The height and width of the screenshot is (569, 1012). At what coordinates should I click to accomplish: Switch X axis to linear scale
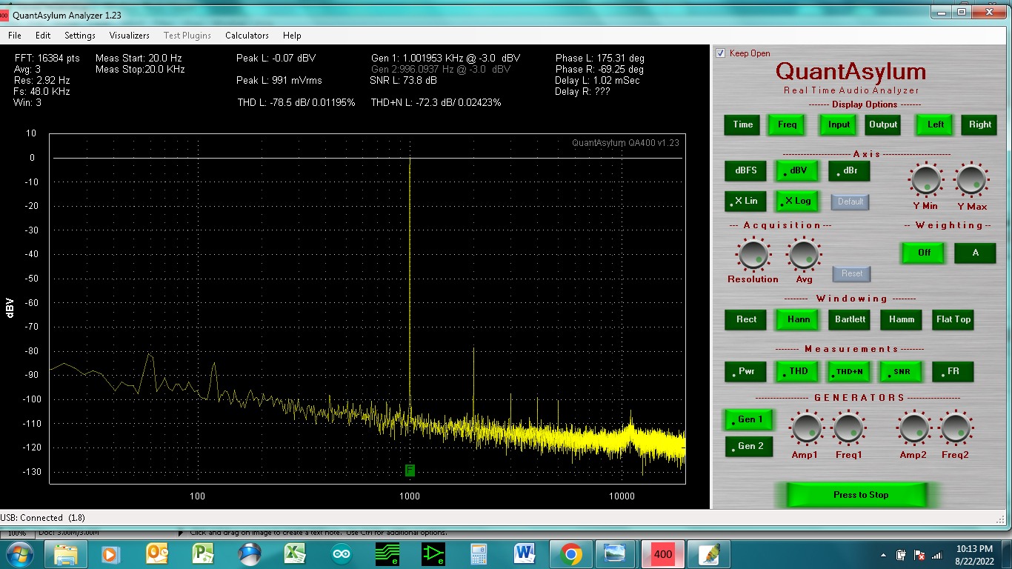coord(746,201)
